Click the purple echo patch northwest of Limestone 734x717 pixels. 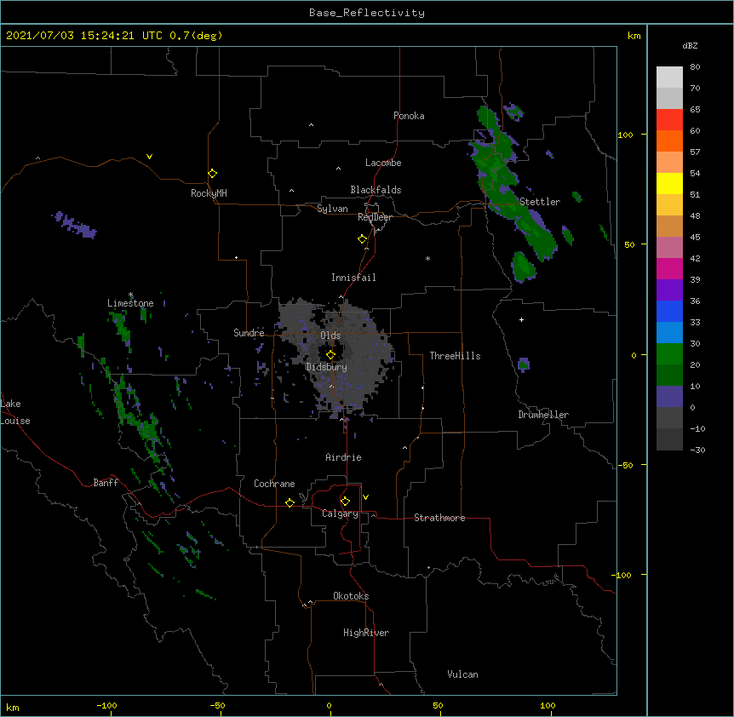[74, 224]
